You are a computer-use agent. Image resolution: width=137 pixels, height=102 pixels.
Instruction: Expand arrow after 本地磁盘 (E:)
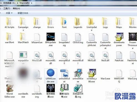point(17,3)
